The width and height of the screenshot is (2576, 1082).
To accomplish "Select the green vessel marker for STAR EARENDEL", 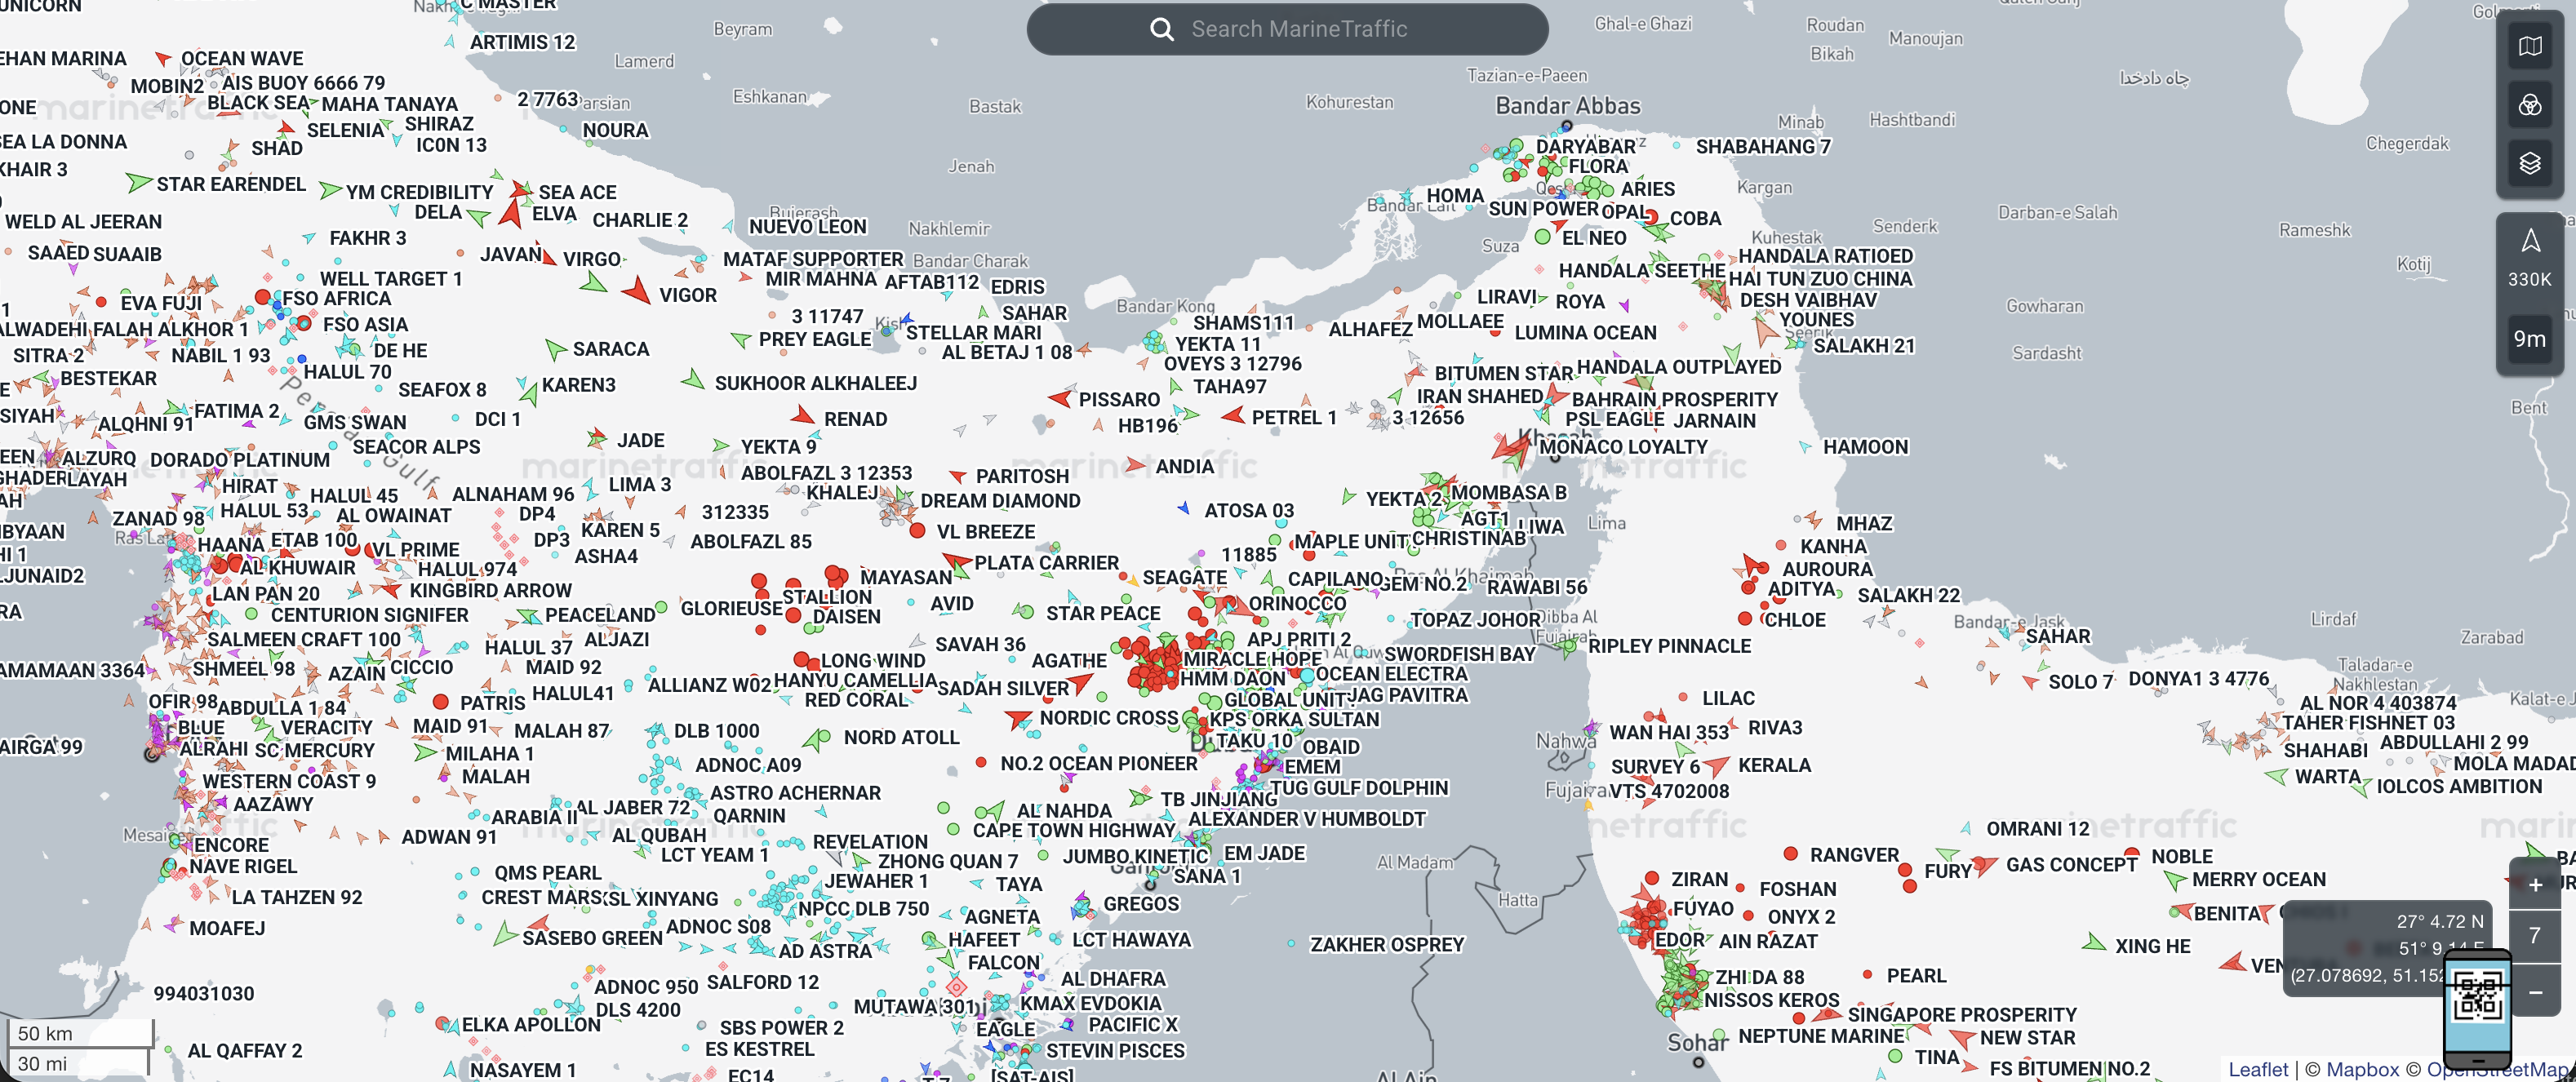I will pos(139,183).
